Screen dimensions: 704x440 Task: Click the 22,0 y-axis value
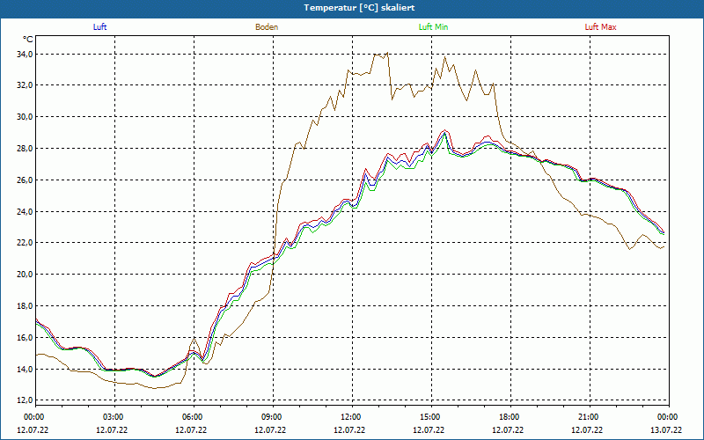pyautogui.click(x=25, y=243)
